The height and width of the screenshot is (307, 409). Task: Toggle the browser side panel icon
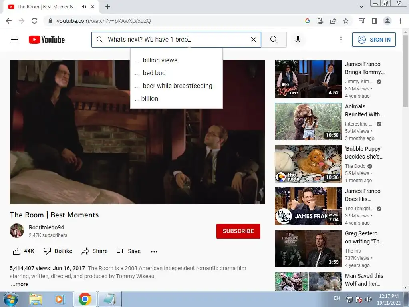pyautogui.click(x=375, y=21)
